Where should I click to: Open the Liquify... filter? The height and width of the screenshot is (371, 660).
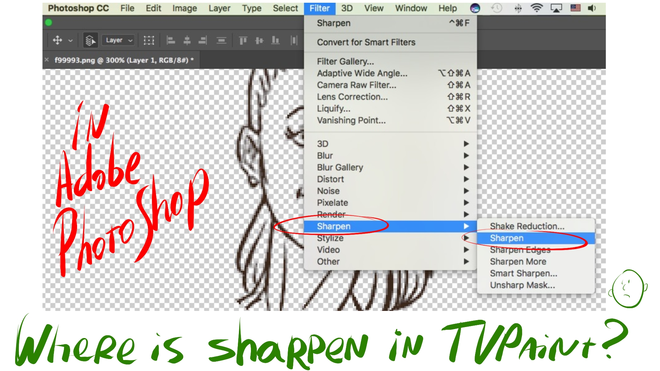point(390,109)
